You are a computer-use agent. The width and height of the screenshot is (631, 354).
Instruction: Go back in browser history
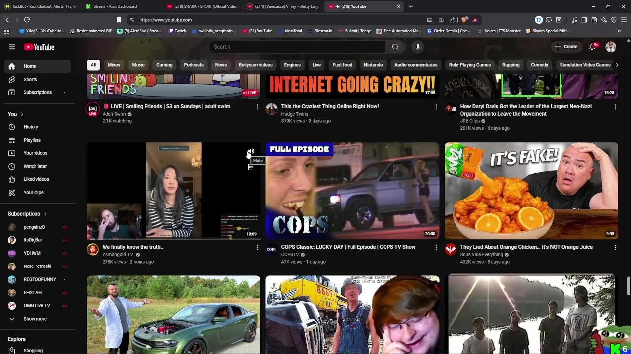coord(7,20)
